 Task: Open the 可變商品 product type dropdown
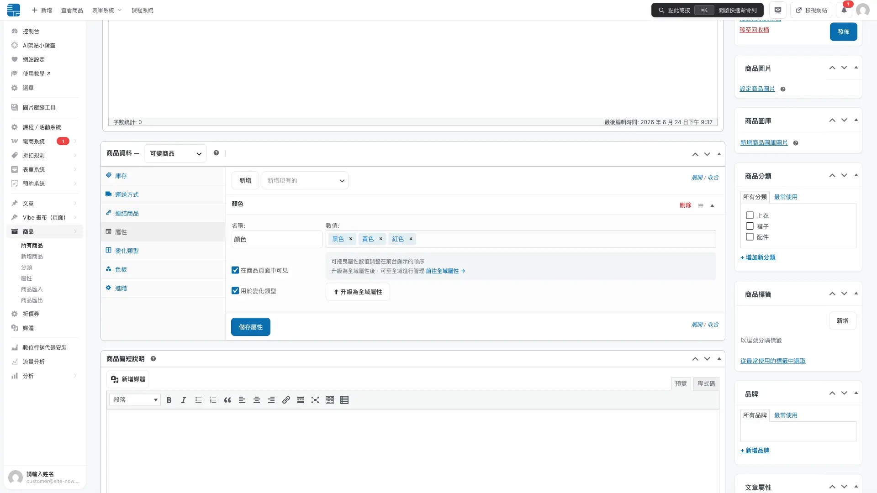(x=175, y=154)
